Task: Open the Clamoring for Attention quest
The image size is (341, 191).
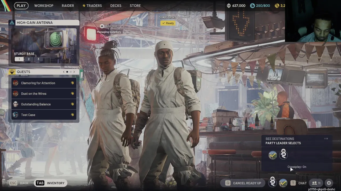Action: pos(44,83)
